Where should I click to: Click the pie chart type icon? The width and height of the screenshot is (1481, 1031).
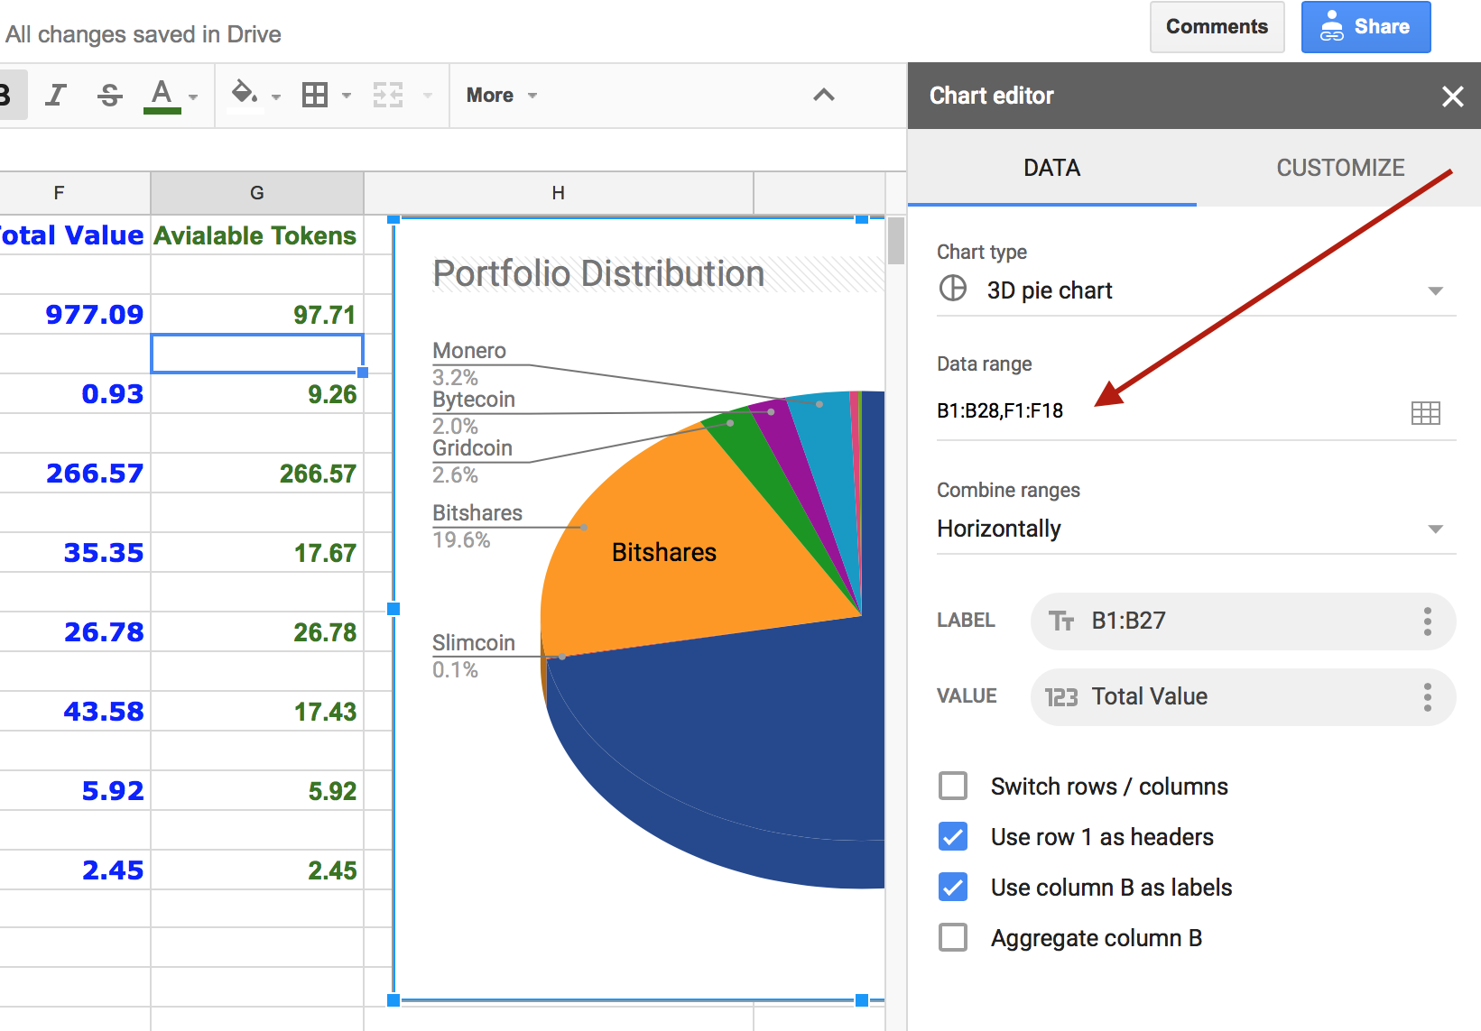[953, 289]
